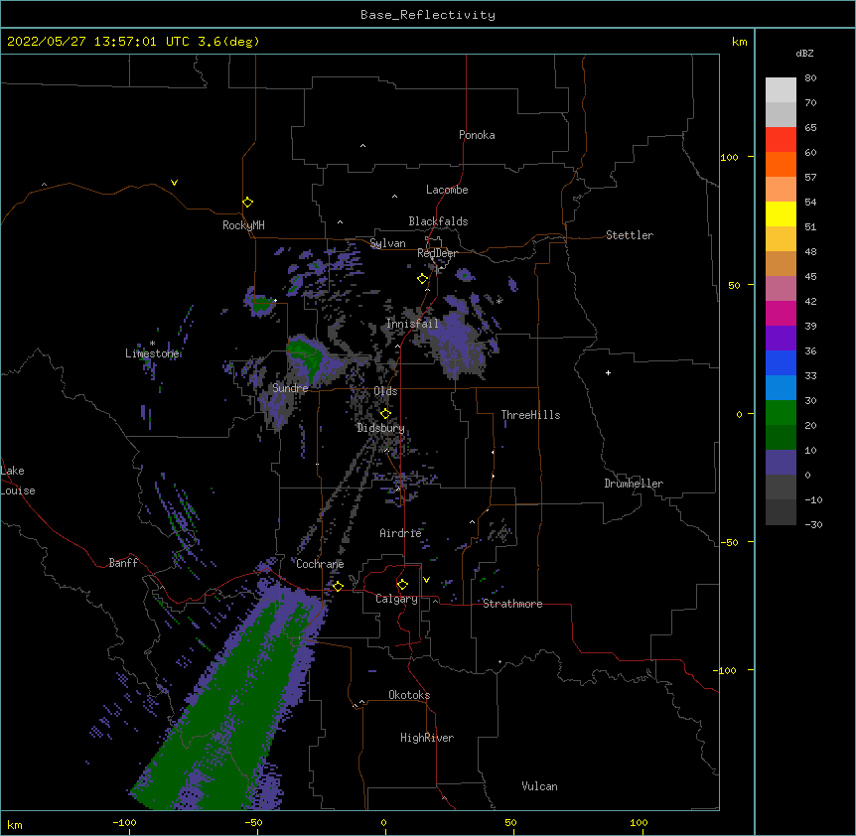Click the km label at bottom left
Screen dimensions: 856x836
pos(15,824)
